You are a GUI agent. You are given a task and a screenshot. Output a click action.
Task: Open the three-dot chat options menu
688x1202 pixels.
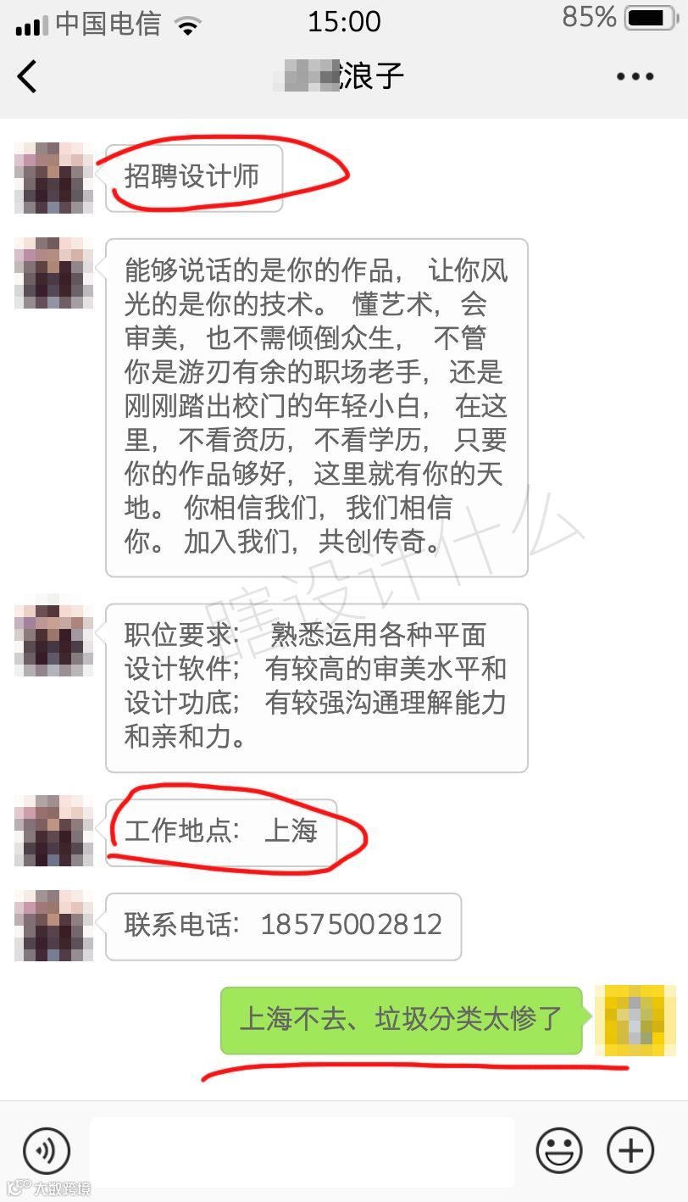click(x=635, y=76)
